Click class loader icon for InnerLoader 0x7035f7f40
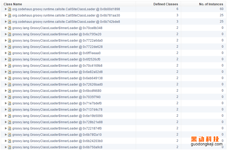The width and height of the screenshot is (227, 150). [9, 97]
